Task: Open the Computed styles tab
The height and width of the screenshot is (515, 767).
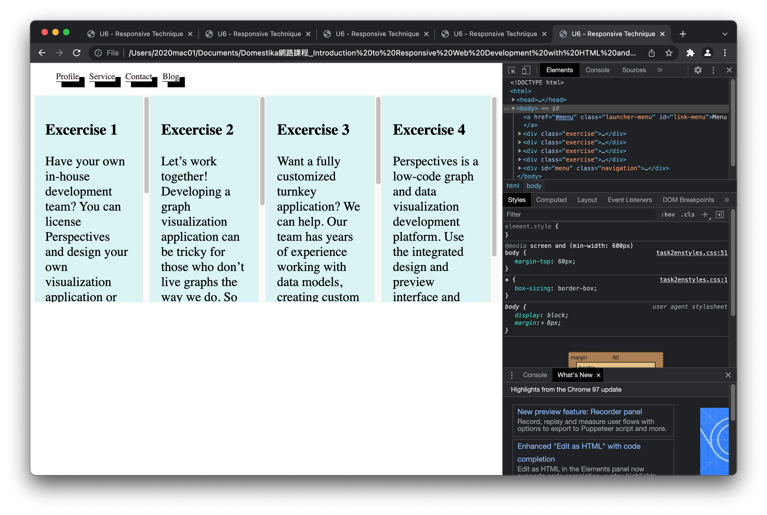Action: (x=551, y=200)
